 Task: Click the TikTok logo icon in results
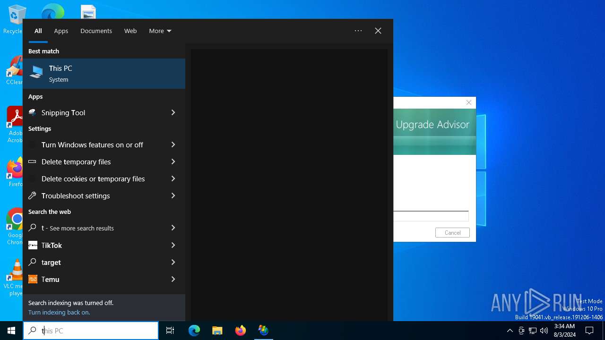tap(33, 245)
